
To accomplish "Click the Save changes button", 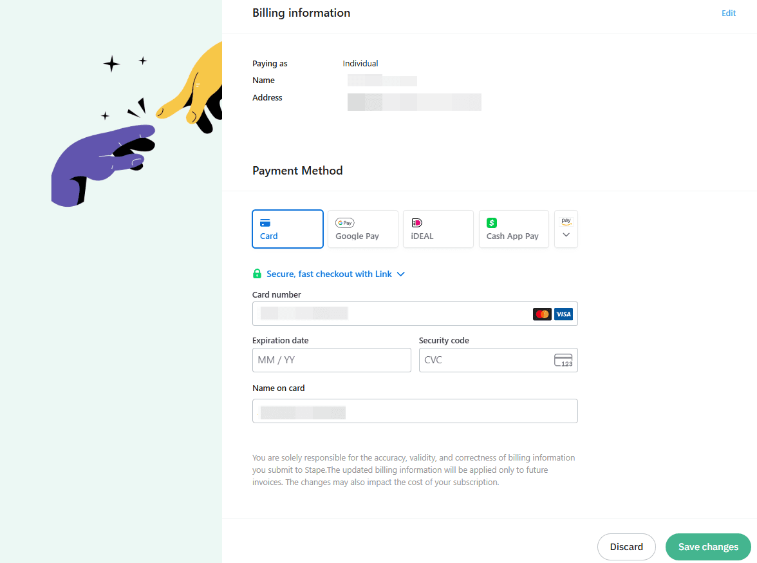I will coord(707,546).
